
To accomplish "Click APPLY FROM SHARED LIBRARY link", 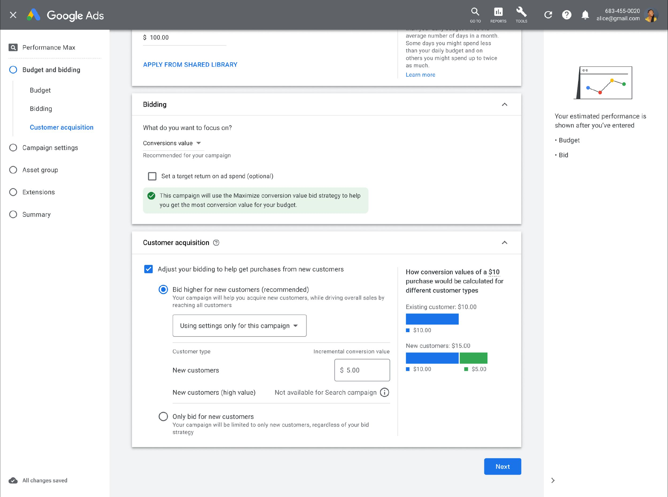I will tap(190, 65).
